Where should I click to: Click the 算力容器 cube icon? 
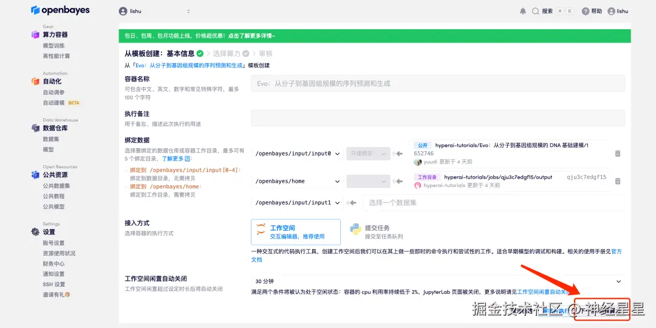[x=36, y=35]
